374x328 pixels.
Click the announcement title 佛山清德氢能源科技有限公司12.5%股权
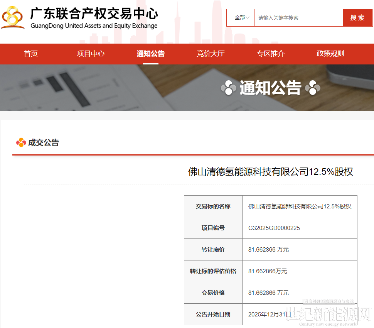[270, 172]
